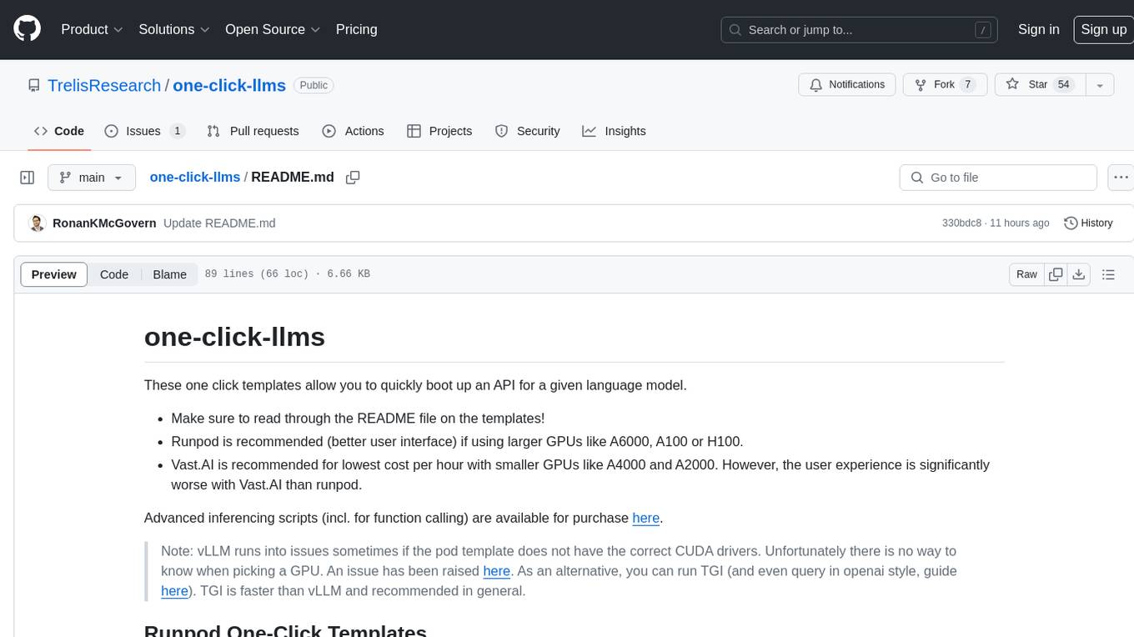The image size is (1134, 637).
Task: Expand the Product menu
Action: click(92, 29)
